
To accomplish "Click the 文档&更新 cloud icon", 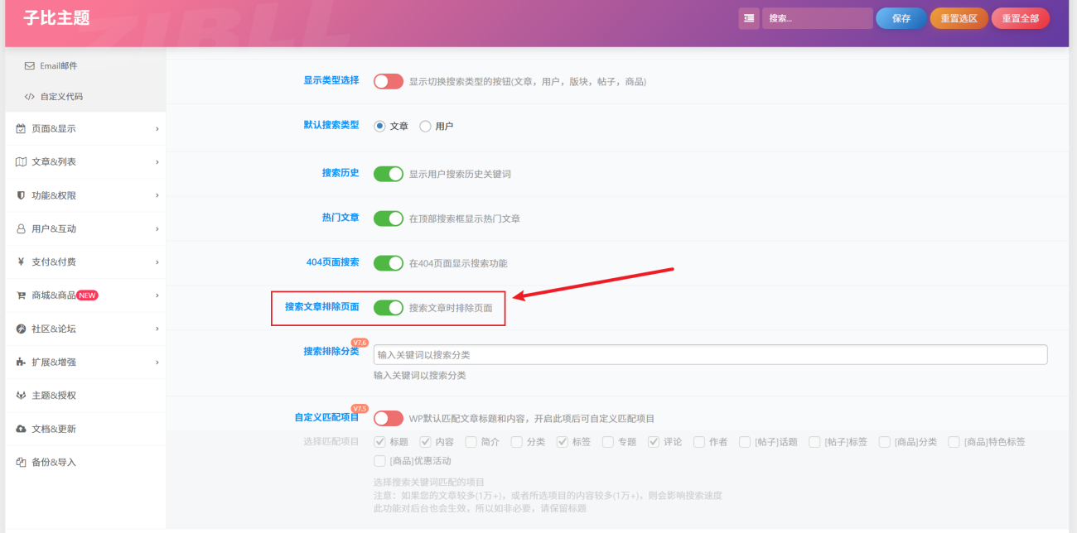I will pos(20,429).
